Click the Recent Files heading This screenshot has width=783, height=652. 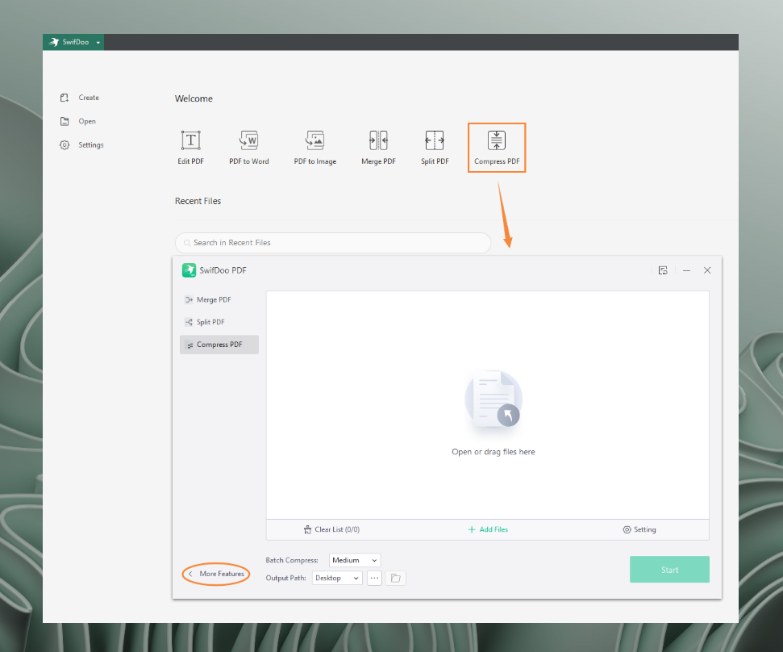coord(198,201)
